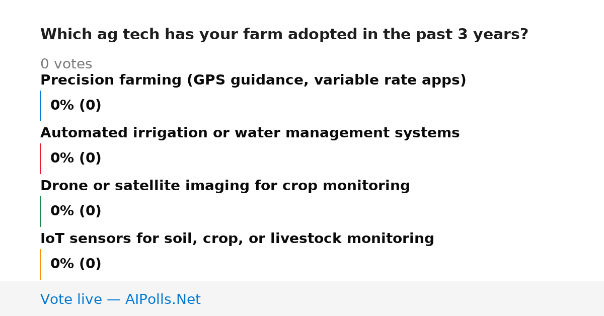Click the AIPolls.Net site name in footer

click(x=163, y=300)
